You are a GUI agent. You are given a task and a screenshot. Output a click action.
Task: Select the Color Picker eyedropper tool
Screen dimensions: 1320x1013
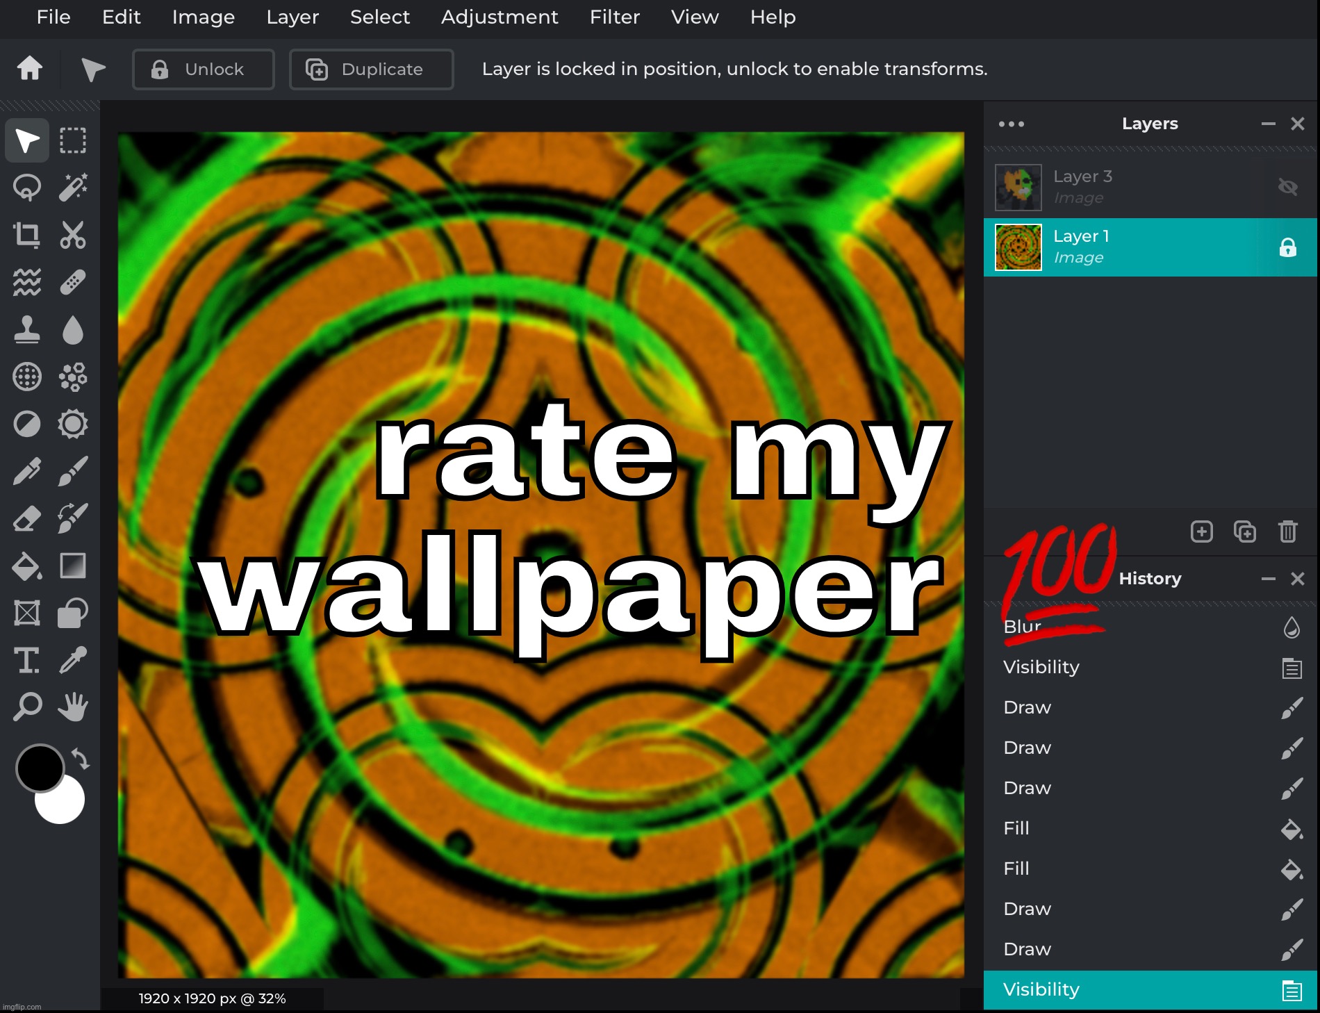coord(73,660)
